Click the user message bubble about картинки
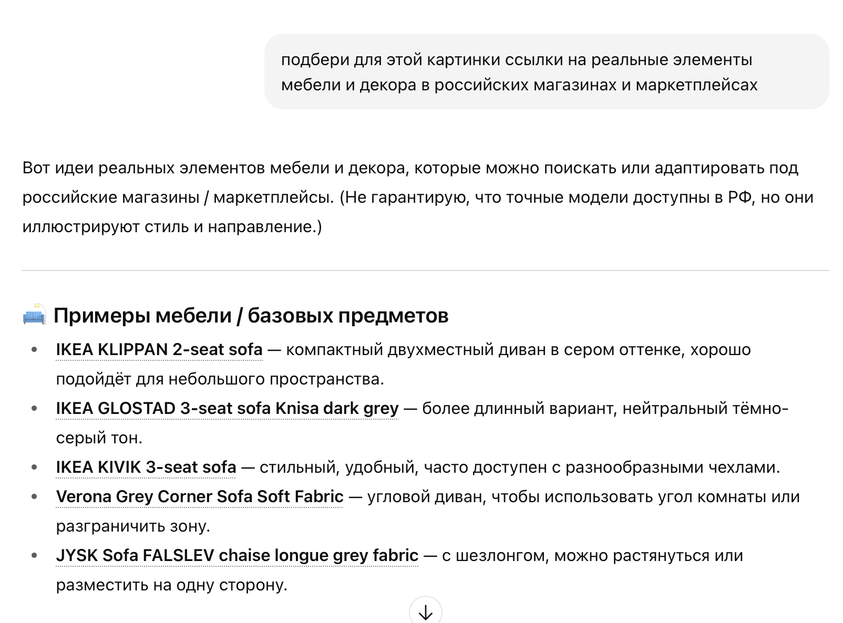Screen dimensions: 843x623 point(546,72)
